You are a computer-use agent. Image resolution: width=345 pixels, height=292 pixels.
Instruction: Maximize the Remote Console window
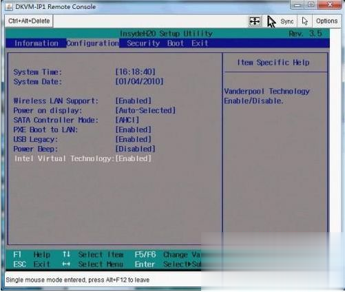tap(311, 5)
